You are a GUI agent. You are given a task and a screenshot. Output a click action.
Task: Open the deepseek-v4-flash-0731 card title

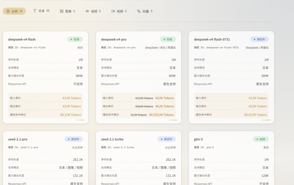click(212, 40)
